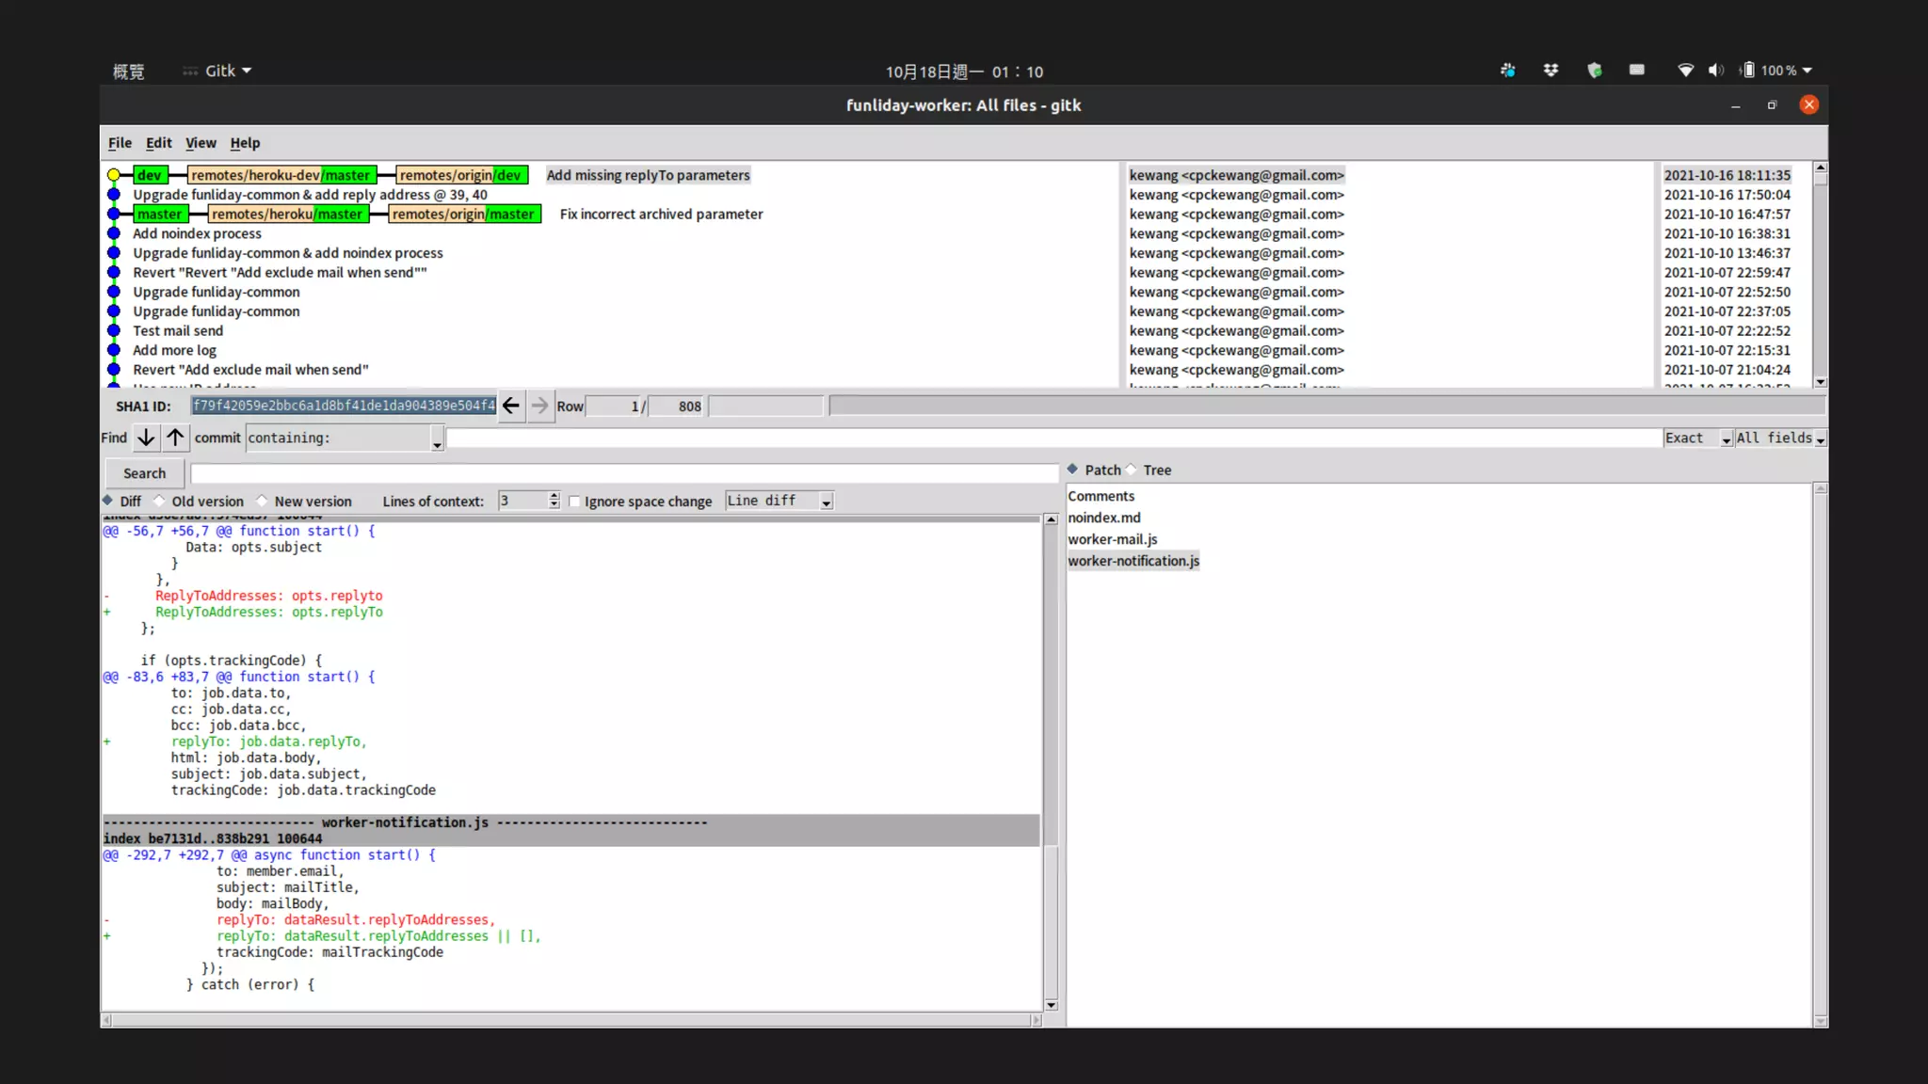Open the Line diff dropdown

coord(826,502)
